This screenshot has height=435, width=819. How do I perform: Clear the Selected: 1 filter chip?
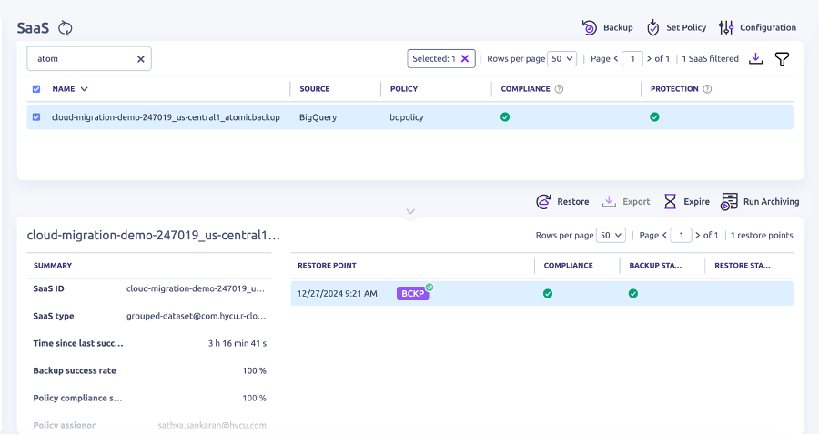(465, 58)
